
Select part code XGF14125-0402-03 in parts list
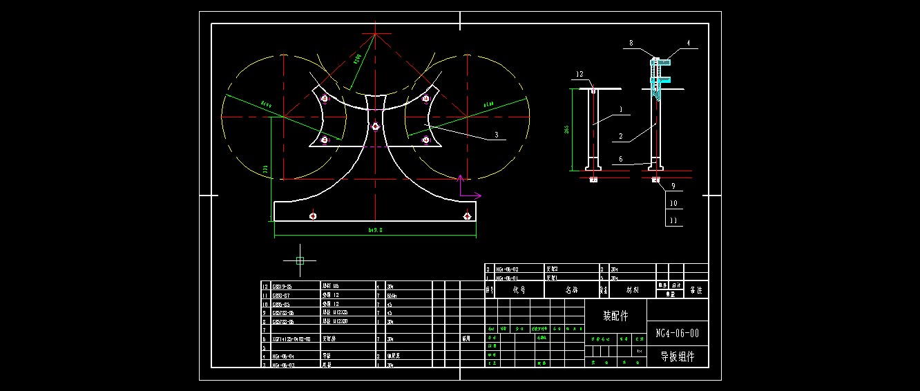[x=291, y=339]
